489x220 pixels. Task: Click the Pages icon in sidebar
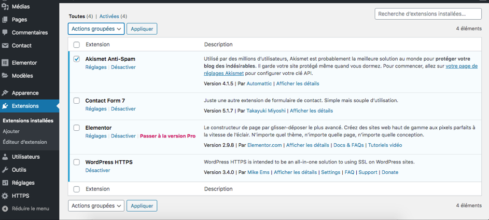5,19
